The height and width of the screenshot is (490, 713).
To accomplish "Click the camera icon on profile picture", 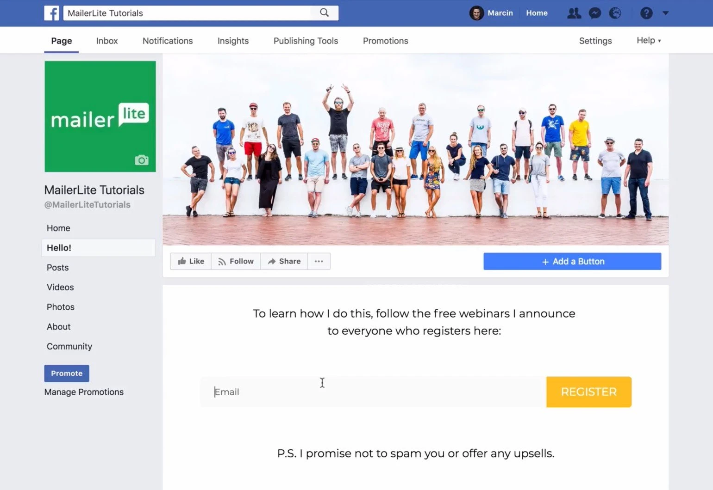I will [142, 160].
